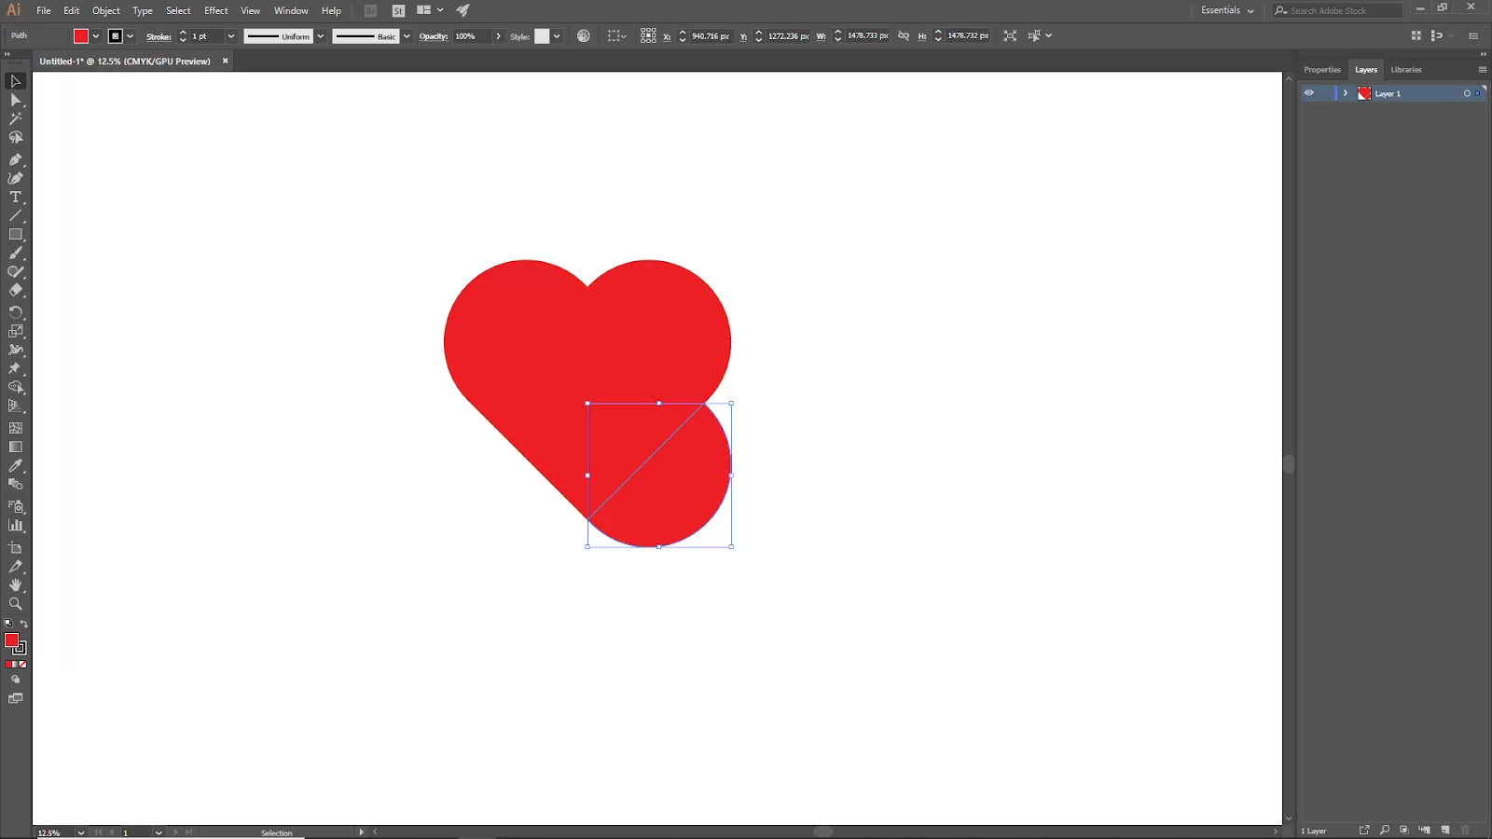
Task: Open fill color dropdown in control bar
Action: coord(96,36)
